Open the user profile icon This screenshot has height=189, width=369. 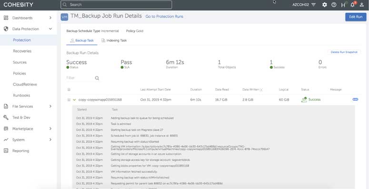(362, 5)
